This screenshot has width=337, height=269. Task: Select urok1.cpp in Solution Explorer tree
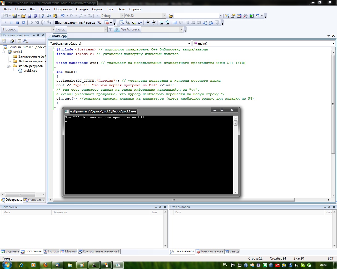(30, 71)
